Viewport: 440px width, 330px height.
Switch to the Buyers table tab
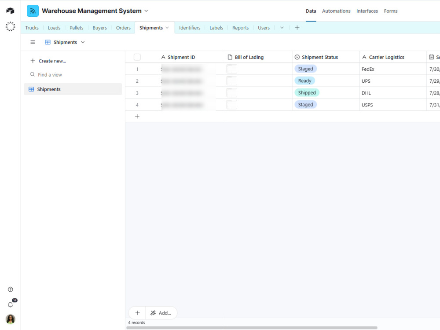coord(99,28)
